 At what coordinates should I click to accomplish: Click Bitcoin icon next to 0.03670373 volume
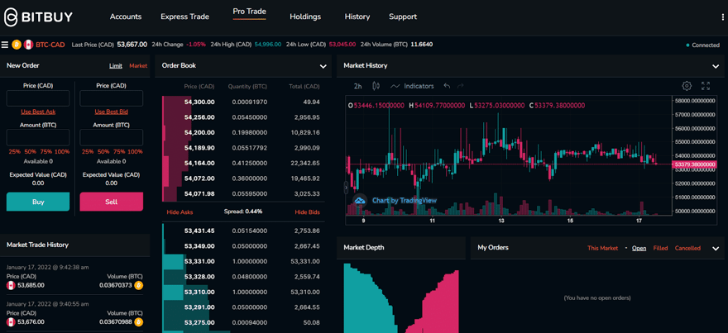(138, 285)
